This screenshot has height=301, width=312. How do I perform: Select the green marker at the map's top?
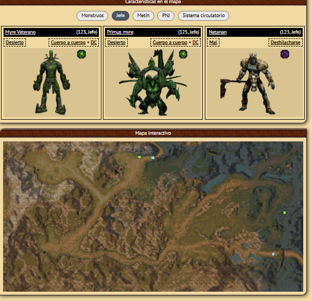[139, 156]
